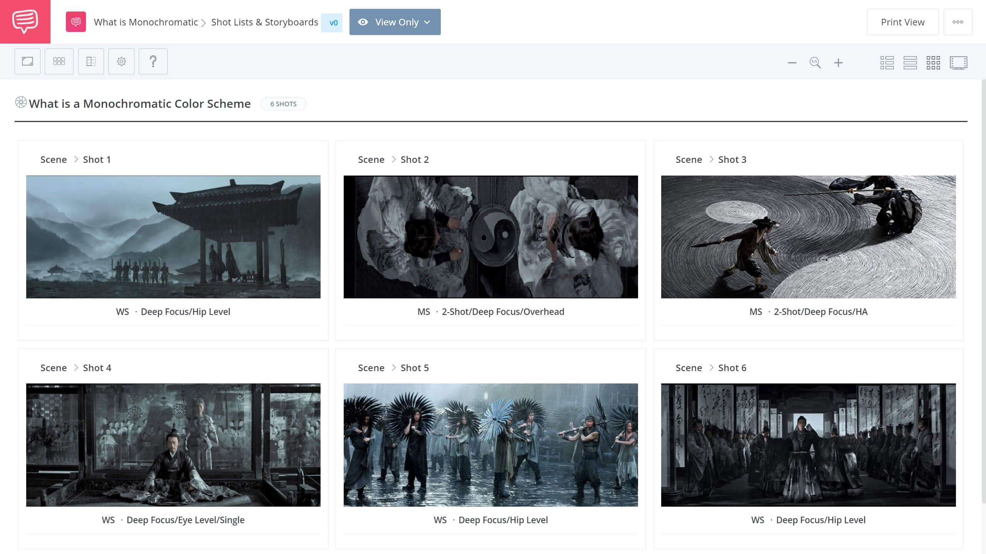Screen dimensions: 986x554
Task: Open the Shot 4 seated man thumbnail
Action: [173, 445]
